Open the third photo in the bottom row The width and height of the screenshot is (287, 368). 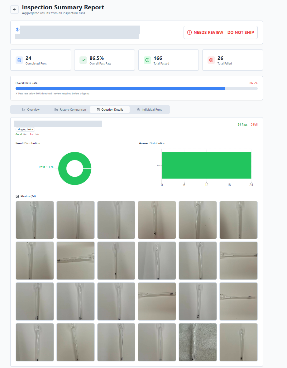(x=116, y=342)
